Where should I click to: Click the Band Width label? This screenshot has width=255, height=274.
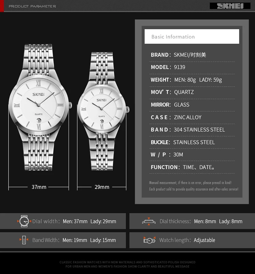coord(46,240)
